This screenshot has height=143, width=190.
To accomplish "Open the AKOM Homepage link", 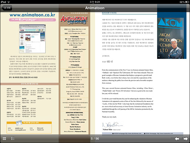I will click(127, 134).
